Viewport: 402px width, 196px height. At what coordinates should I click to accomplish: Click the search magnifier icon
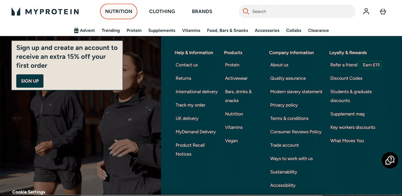pos(246,11)
